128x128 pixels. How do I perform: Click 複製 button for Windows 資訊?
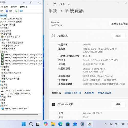pos(118,104)
